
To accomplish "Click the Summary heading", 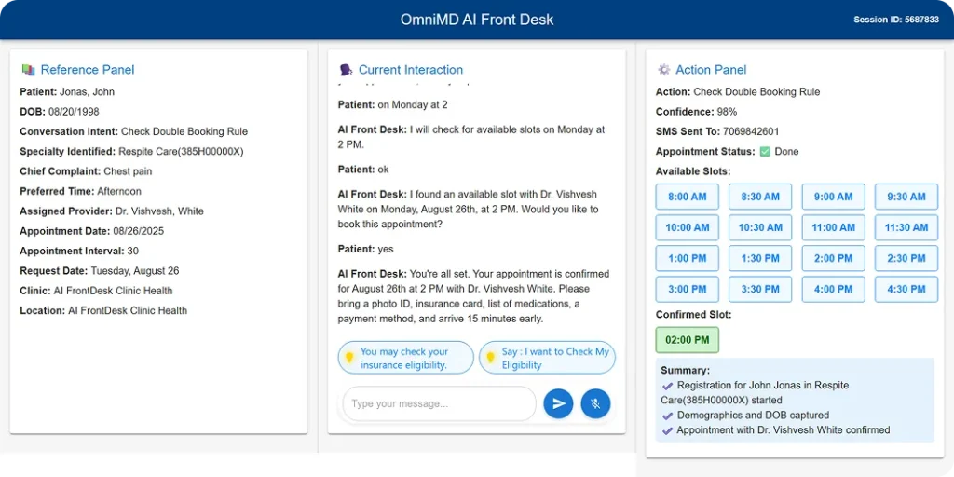I will [x=685, y=371].
